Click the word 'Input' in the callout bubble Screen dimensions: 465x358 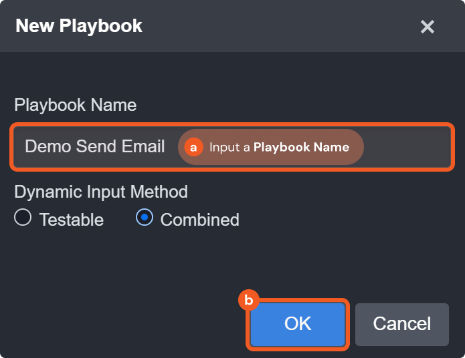pos(224,147)
